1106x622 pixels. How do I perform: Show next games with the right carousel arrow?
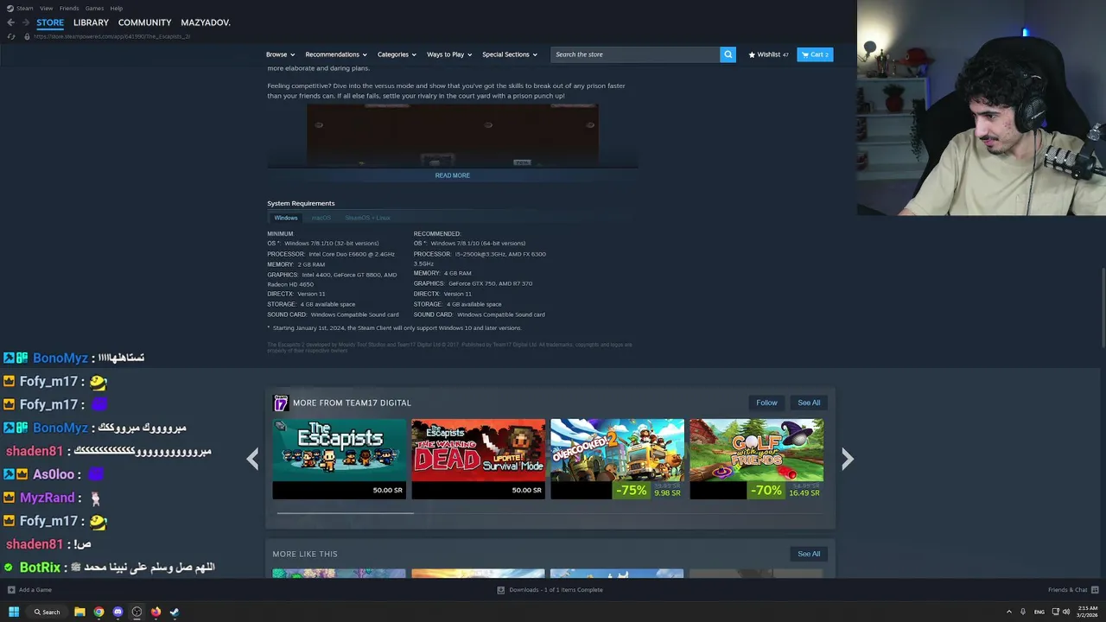point(848,459)
